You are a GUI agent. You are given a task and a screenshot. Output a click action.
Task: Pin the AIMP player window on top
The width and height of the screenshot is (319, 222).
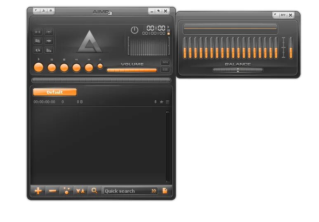coord(158,11)
